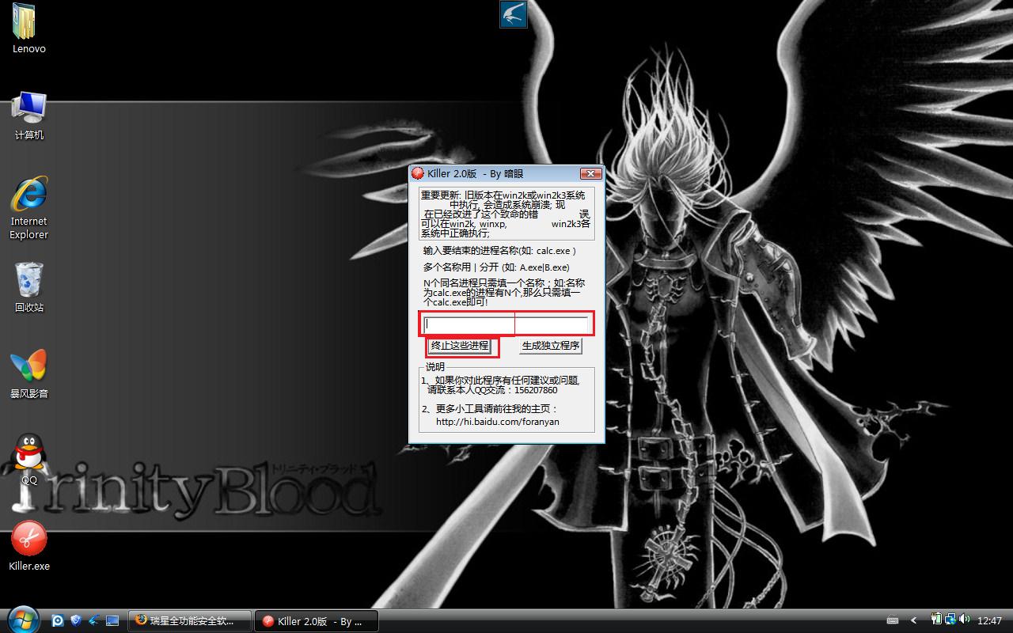Close the Killer 2.0版 window
This screenshot has width=1013, height=633.
click(x=590, y=173)
